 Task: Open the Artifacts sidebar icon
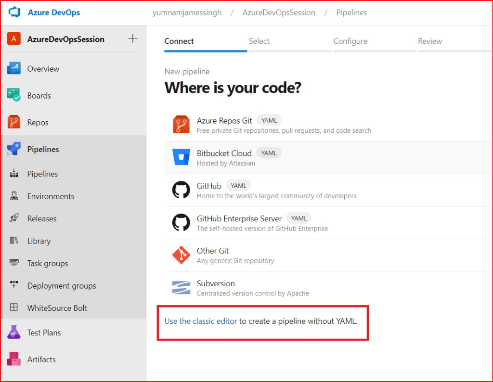[x=14, y=359]
